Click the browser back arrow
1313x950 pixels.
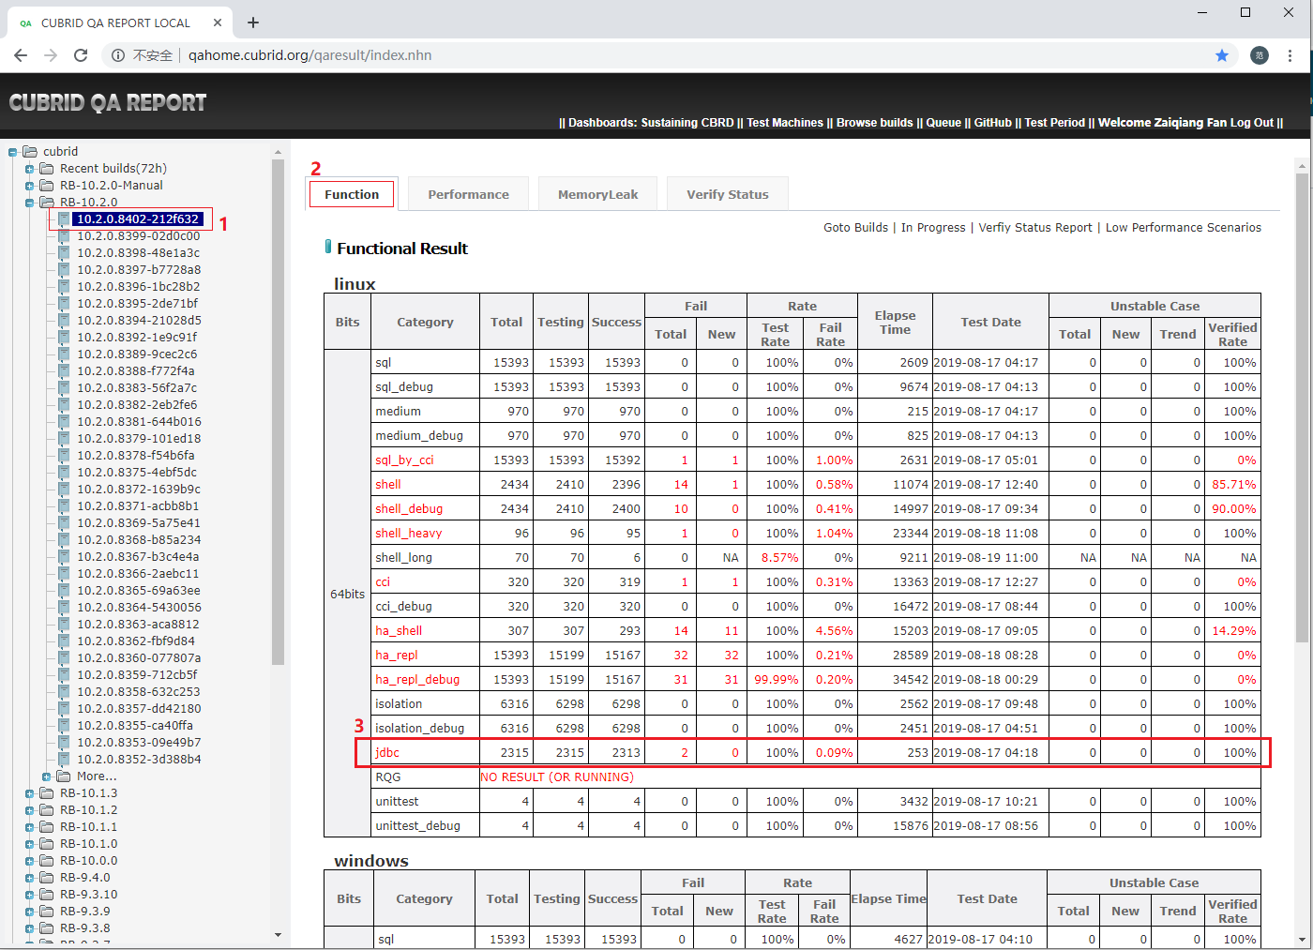click(x=21, y=55)
